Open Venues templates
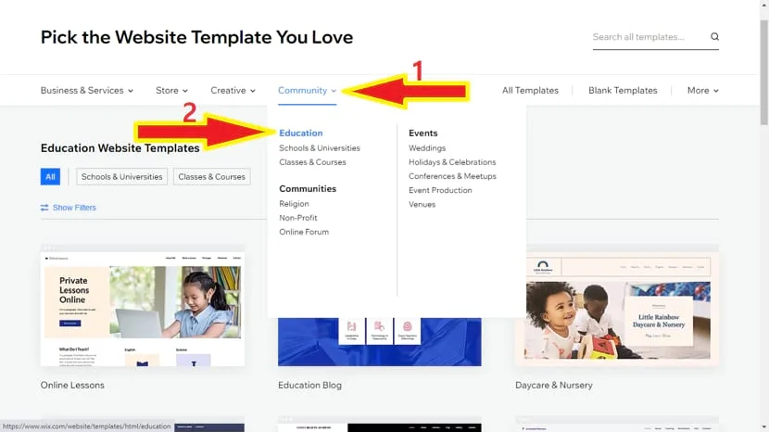This screenshot has height=432, width=769. pos(422,204)
